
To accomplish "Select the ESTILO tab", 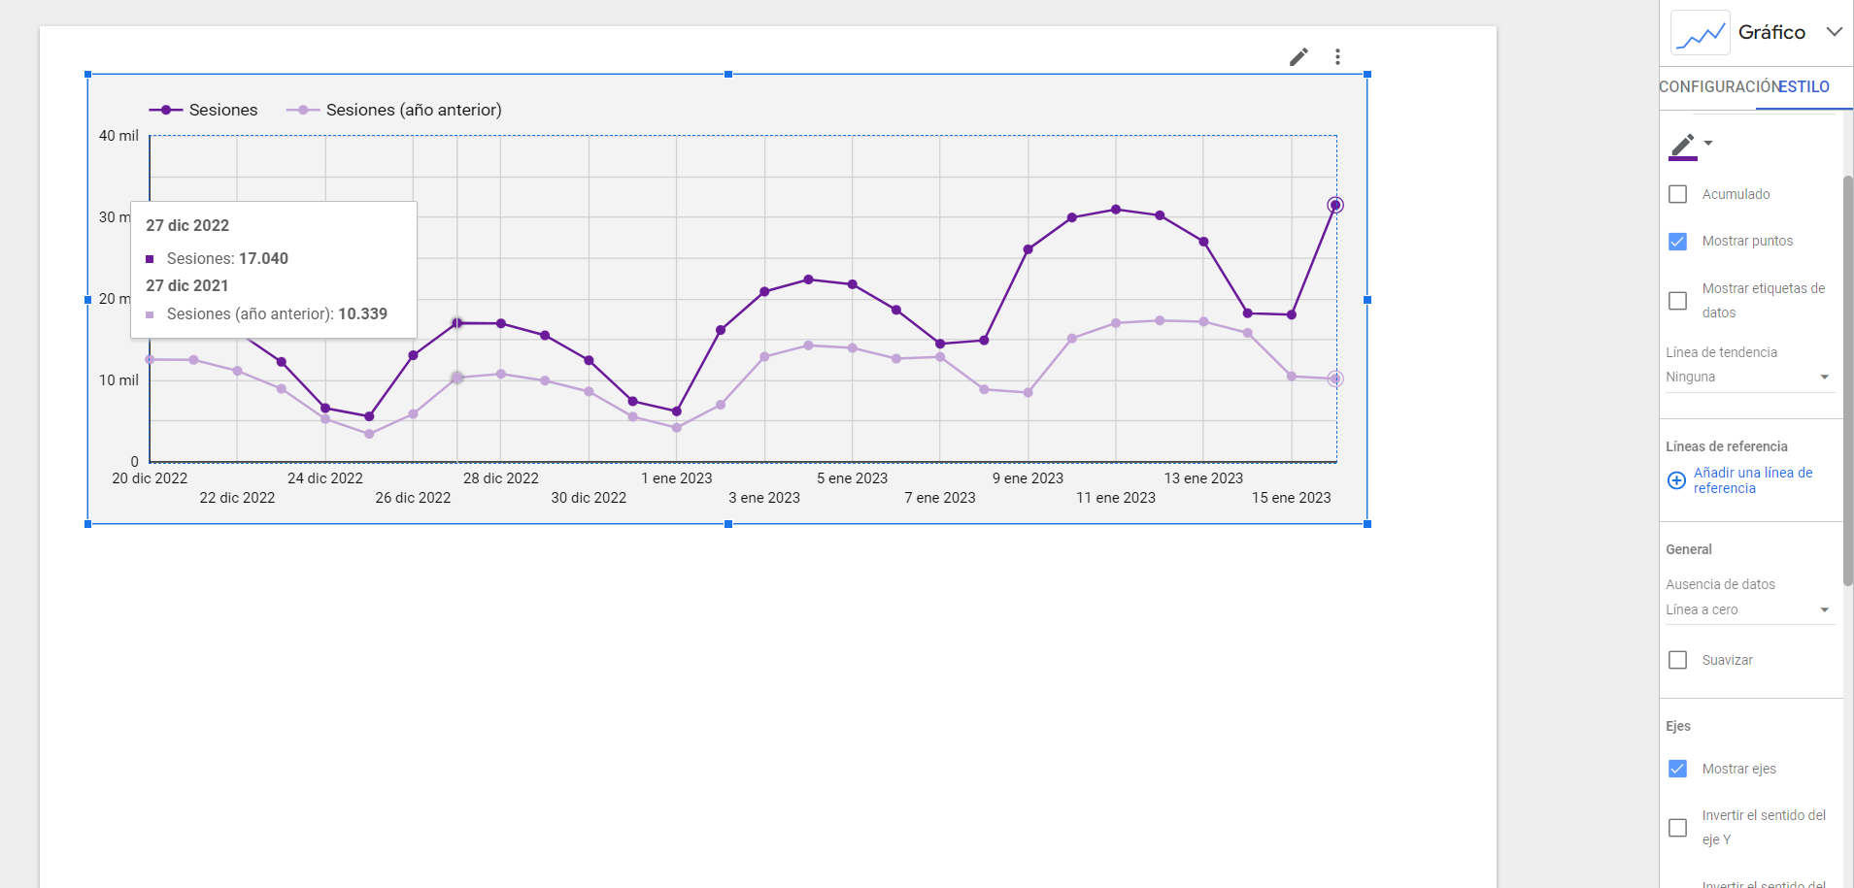I will coord(1804,87).
